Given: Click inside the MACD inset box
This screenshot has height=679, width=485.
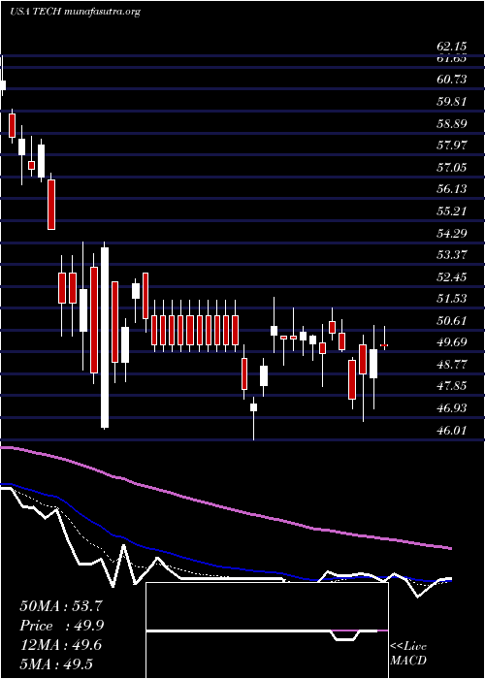Looking at the screenshot, I should 267,630.
